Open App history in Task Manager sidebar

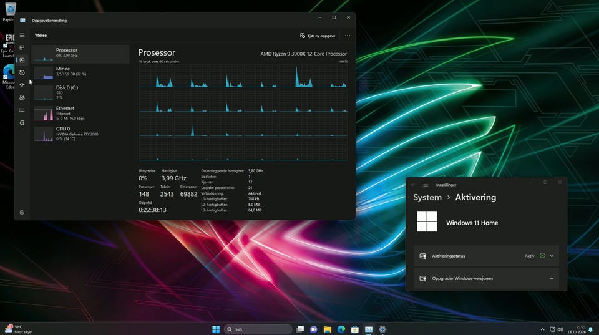pyautogui.click(x=22, y=72)
